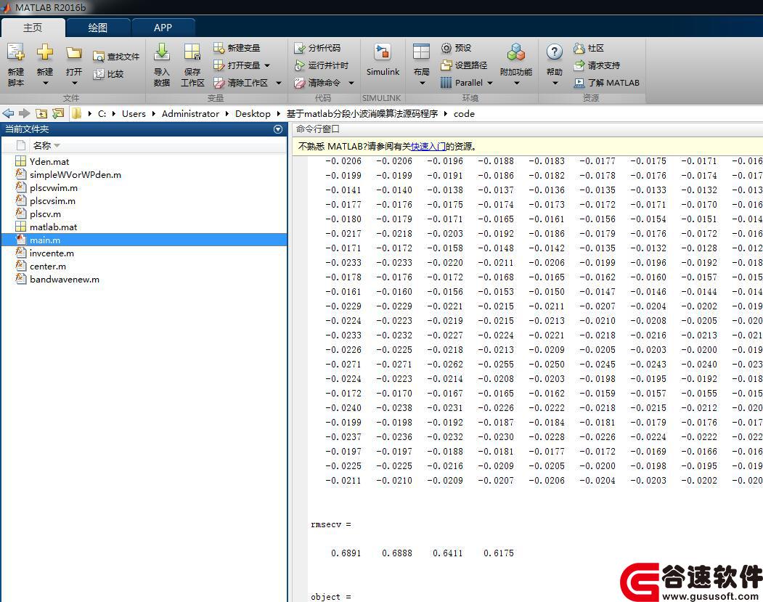Image resolution: width=763 pixels, height=602 pixels.
Task: Click Save Workspace (保存工作区) icon
Action: click(x=192, y=52)
